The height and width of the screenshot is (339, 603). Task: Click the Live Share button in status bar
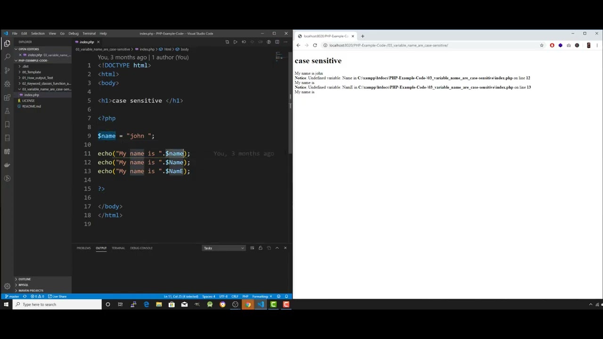click(57, 297)
